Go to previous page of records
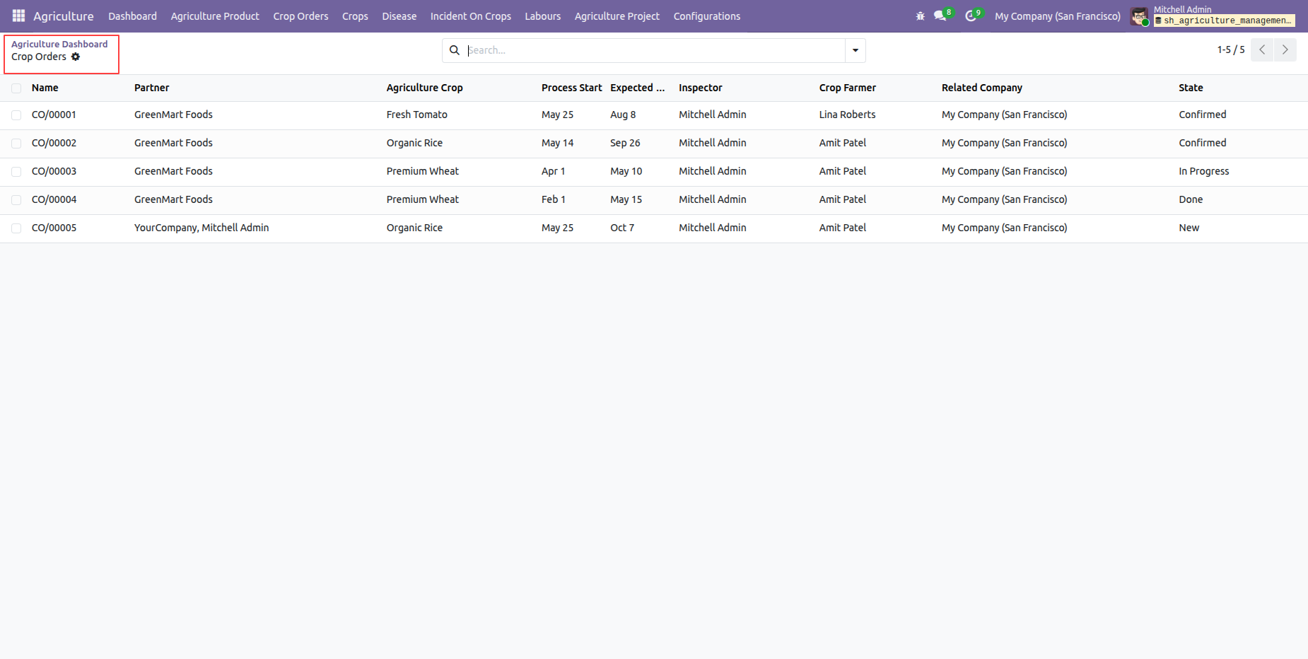Viewport: 1308px width, 659px height. tap(1262, 49)
